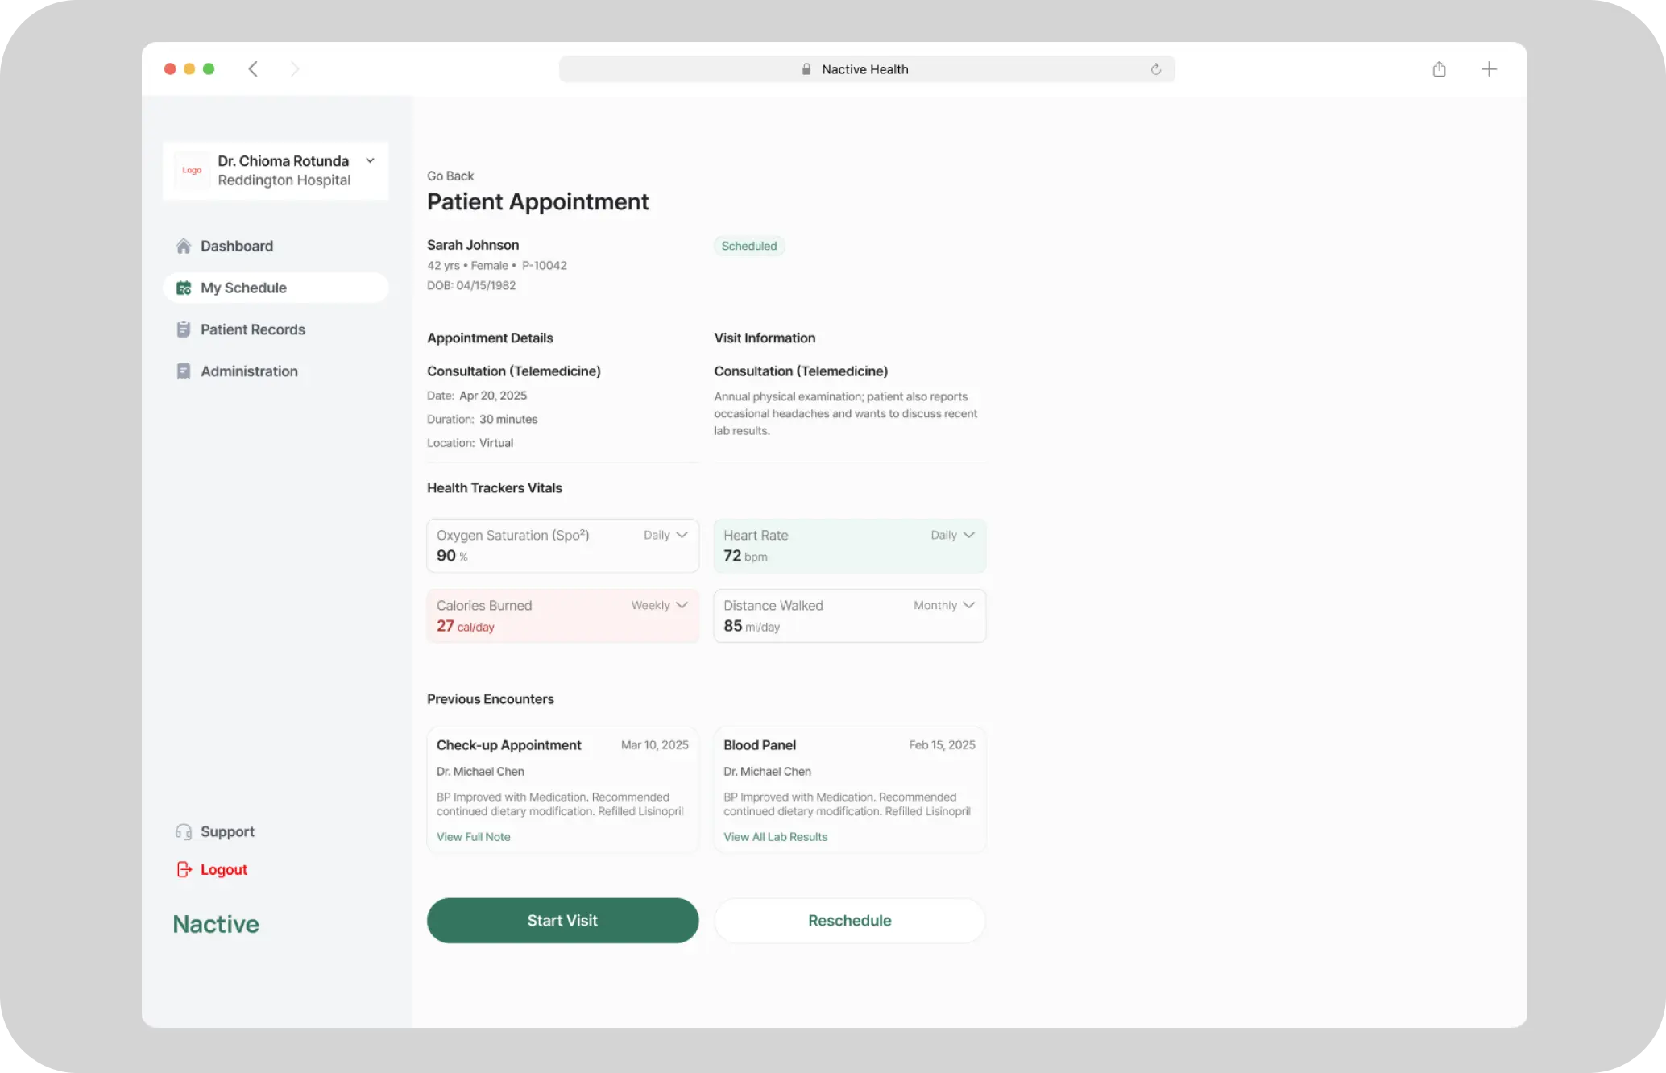Go to Patient Records
Viewport: 1666px width, 1073px height.
pos(276,329)
